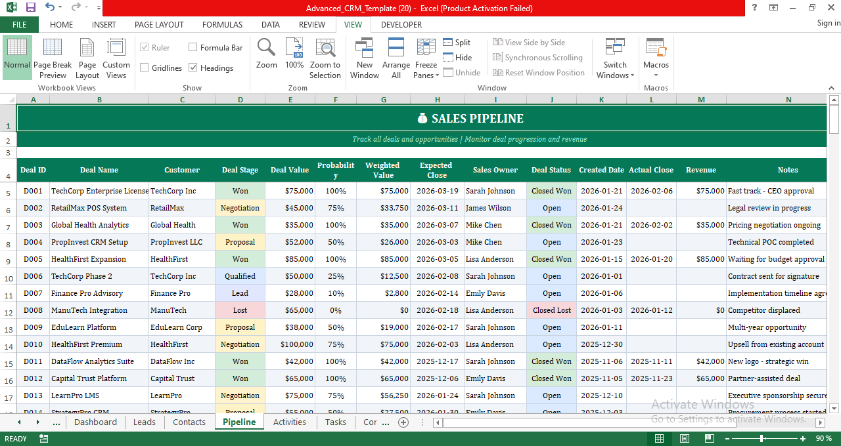Open a New Window
Screen dimensions: 841x446
click(365, 58)
